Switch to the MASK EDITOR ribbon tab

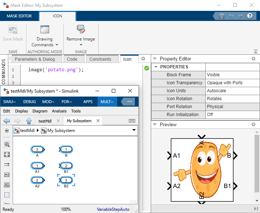pyautogui.click(x=19, y=16)
